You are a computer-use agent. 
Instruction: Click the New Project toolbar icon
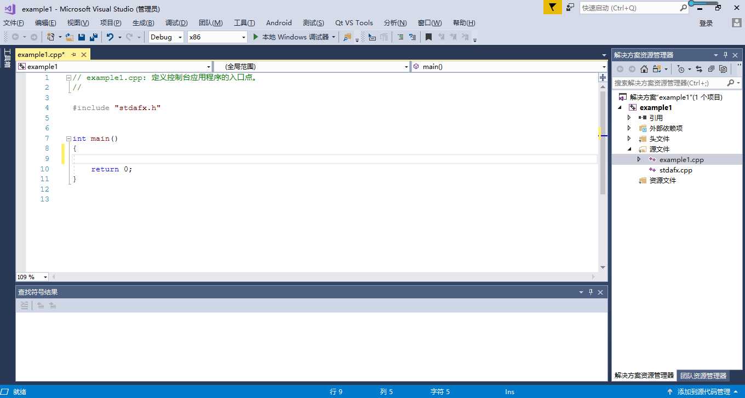pyautogui.click(x=50, y=37)
